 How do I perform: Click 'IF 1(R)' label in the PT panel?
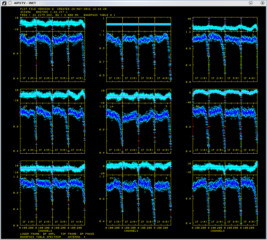point(201,222)
